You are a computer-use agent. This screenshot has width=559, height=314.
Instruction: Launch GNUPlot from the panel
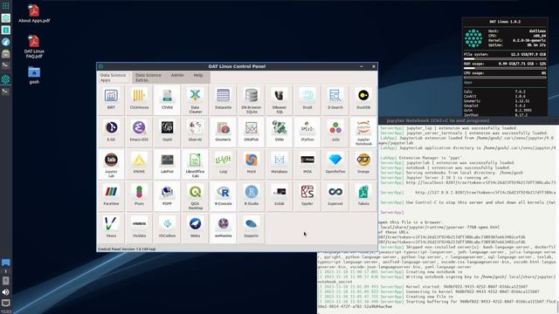pyautogui.click(x=251, y=132)
